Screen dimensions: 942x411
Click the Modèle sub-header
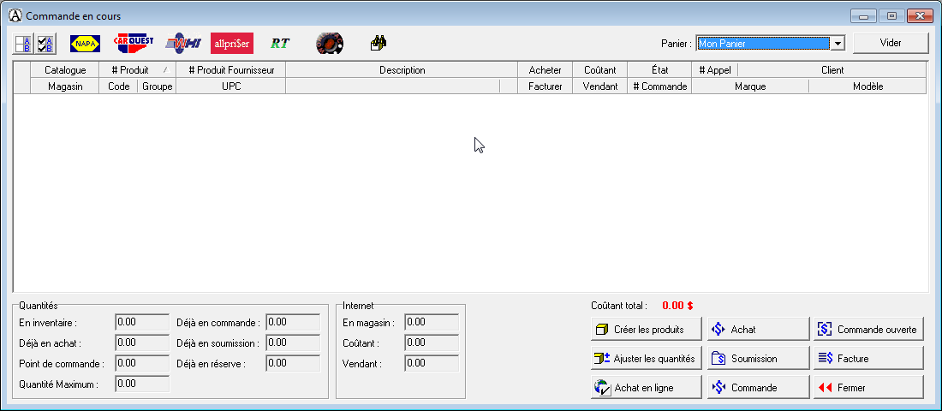[868, 86]
